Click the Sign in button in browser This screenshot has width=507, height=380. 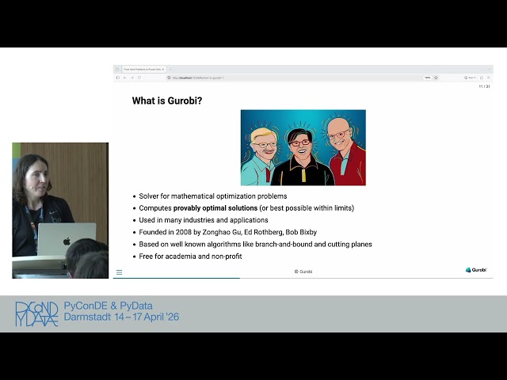pyautogui.click(x=470, y=78)
